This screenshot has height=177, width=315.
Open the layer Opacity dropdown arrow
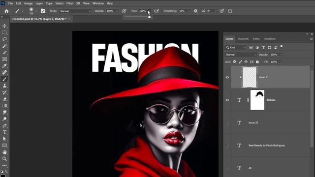tap(281, 55)
